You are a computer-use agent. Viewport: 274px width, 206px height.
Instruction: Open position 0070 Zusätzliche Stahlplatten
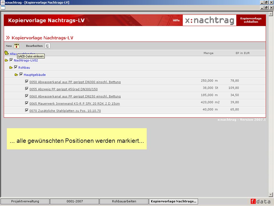[65, 111]
